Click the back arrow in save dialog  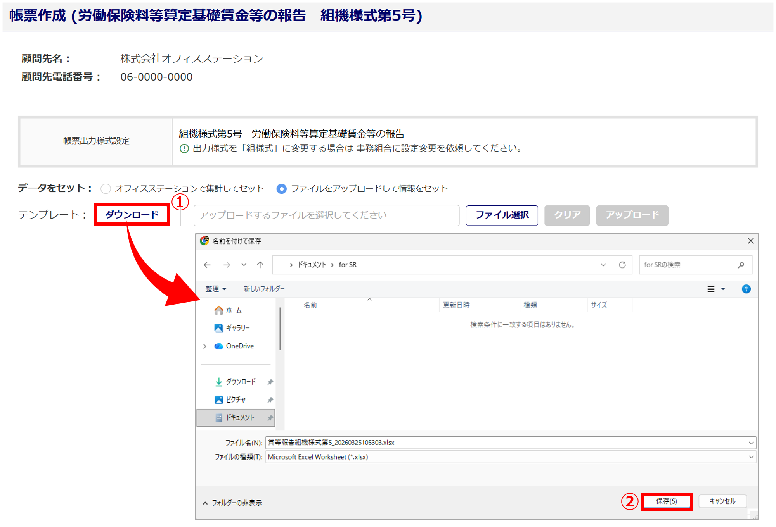click(207, 265)
